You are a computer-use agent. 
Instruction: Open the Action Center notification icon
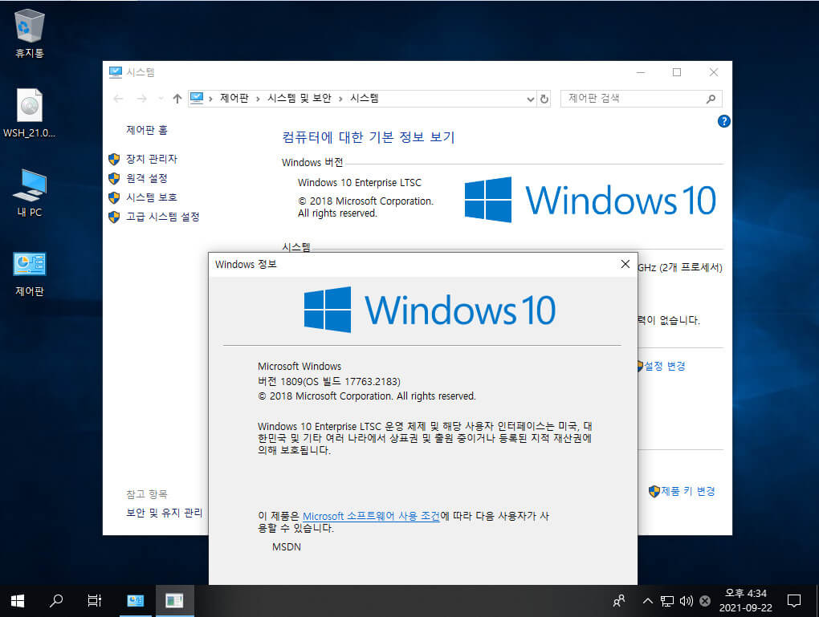point(794,601)
